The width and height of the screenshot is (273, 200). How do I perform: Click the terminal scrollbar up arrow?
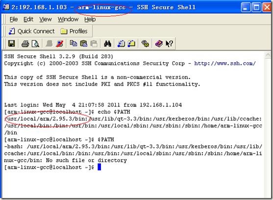point(268,55)
